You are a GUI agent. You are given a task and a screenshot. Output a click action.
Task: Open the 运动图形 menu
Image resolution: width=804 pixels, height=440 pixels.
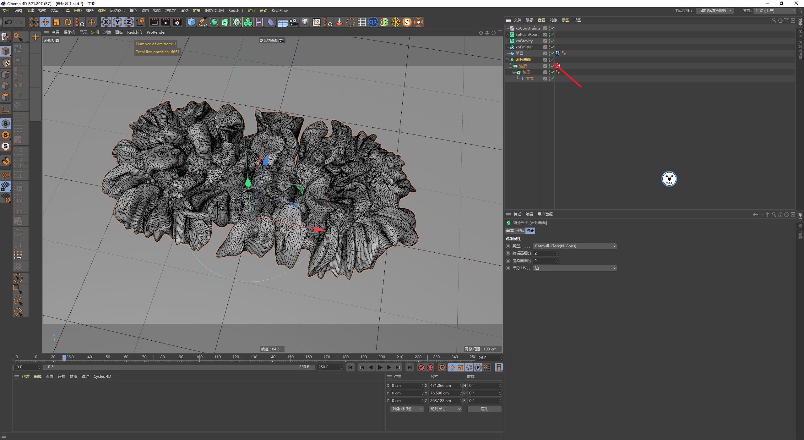[117, 11]
